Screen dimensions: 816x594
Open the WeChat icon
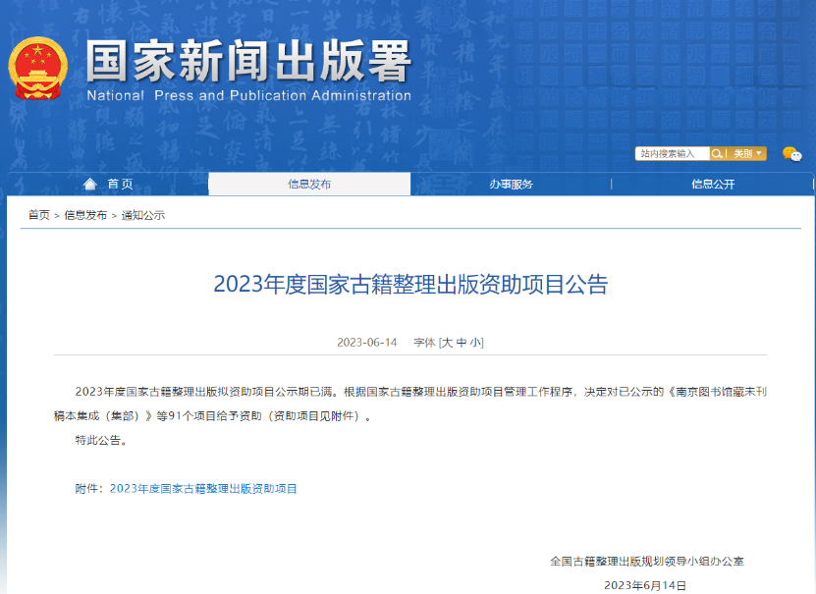[x=791, y=154]
